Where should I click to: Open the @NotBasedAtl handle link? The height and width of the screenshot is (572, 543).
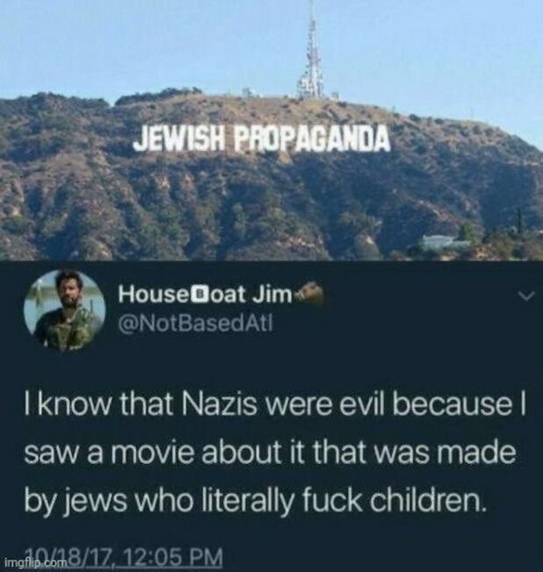click(x=195, y=322)
